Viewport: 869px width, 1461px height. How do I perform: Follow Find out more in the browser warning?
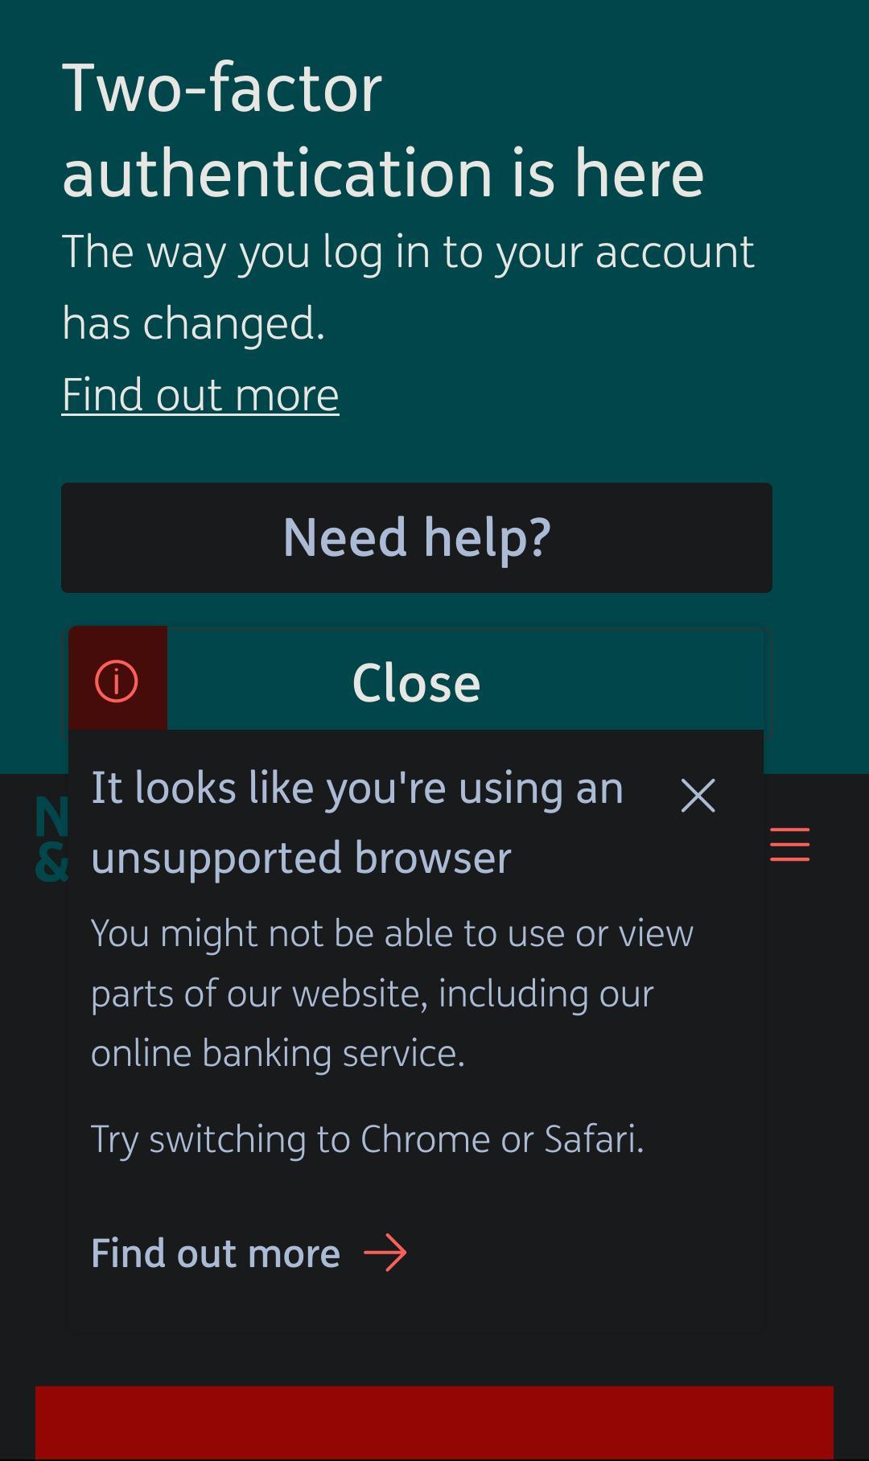point(215,1252)
